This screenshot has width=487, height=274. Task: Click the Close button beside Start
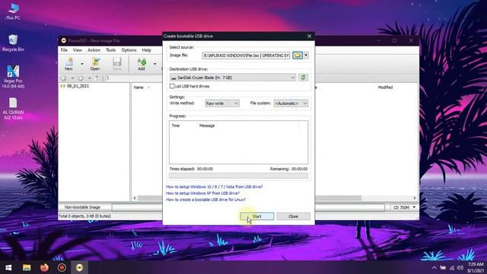pyautogui.click(x=293, y=216)
